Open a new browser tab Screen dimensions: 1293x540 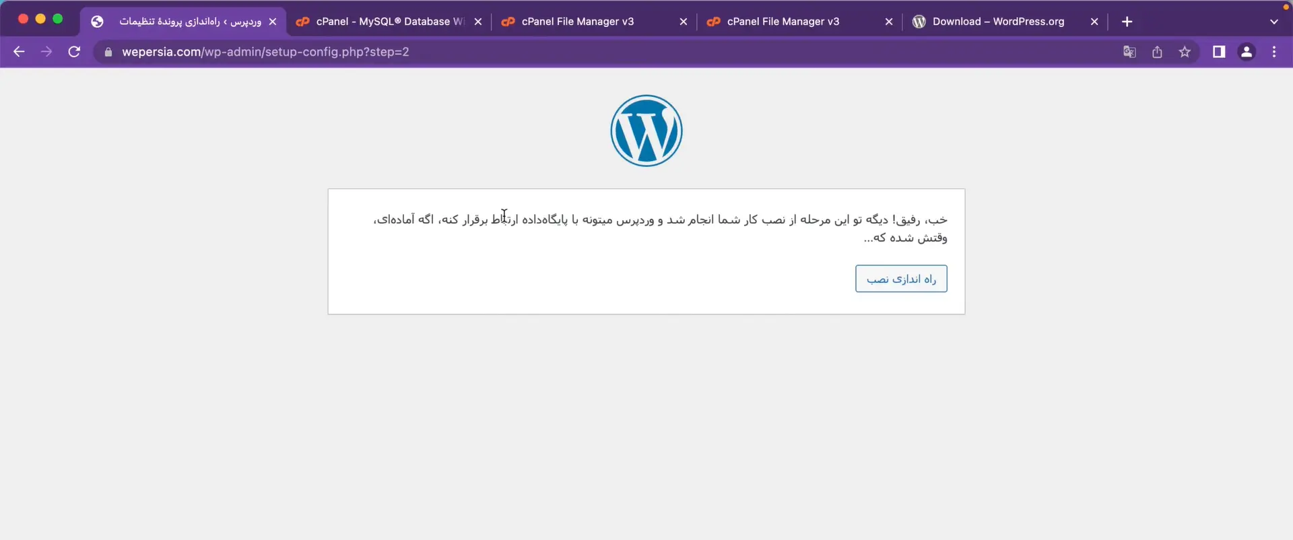point(1127,22)
